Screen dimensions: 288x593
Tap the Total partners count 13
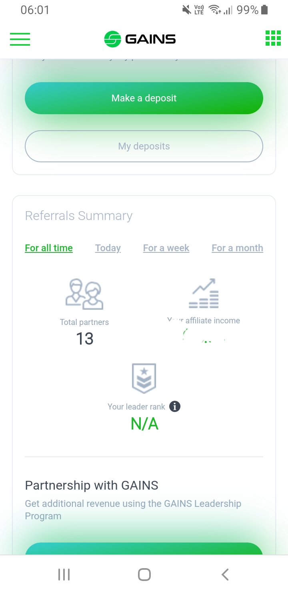pos(85,339)
